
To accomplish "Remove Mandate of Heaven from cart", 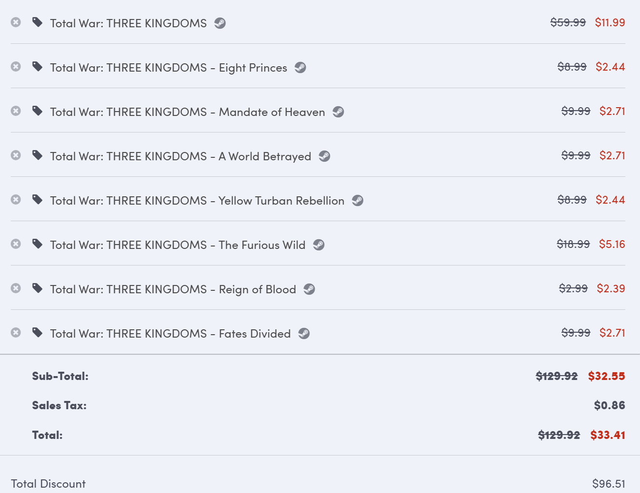I will [x=16, y=111].
